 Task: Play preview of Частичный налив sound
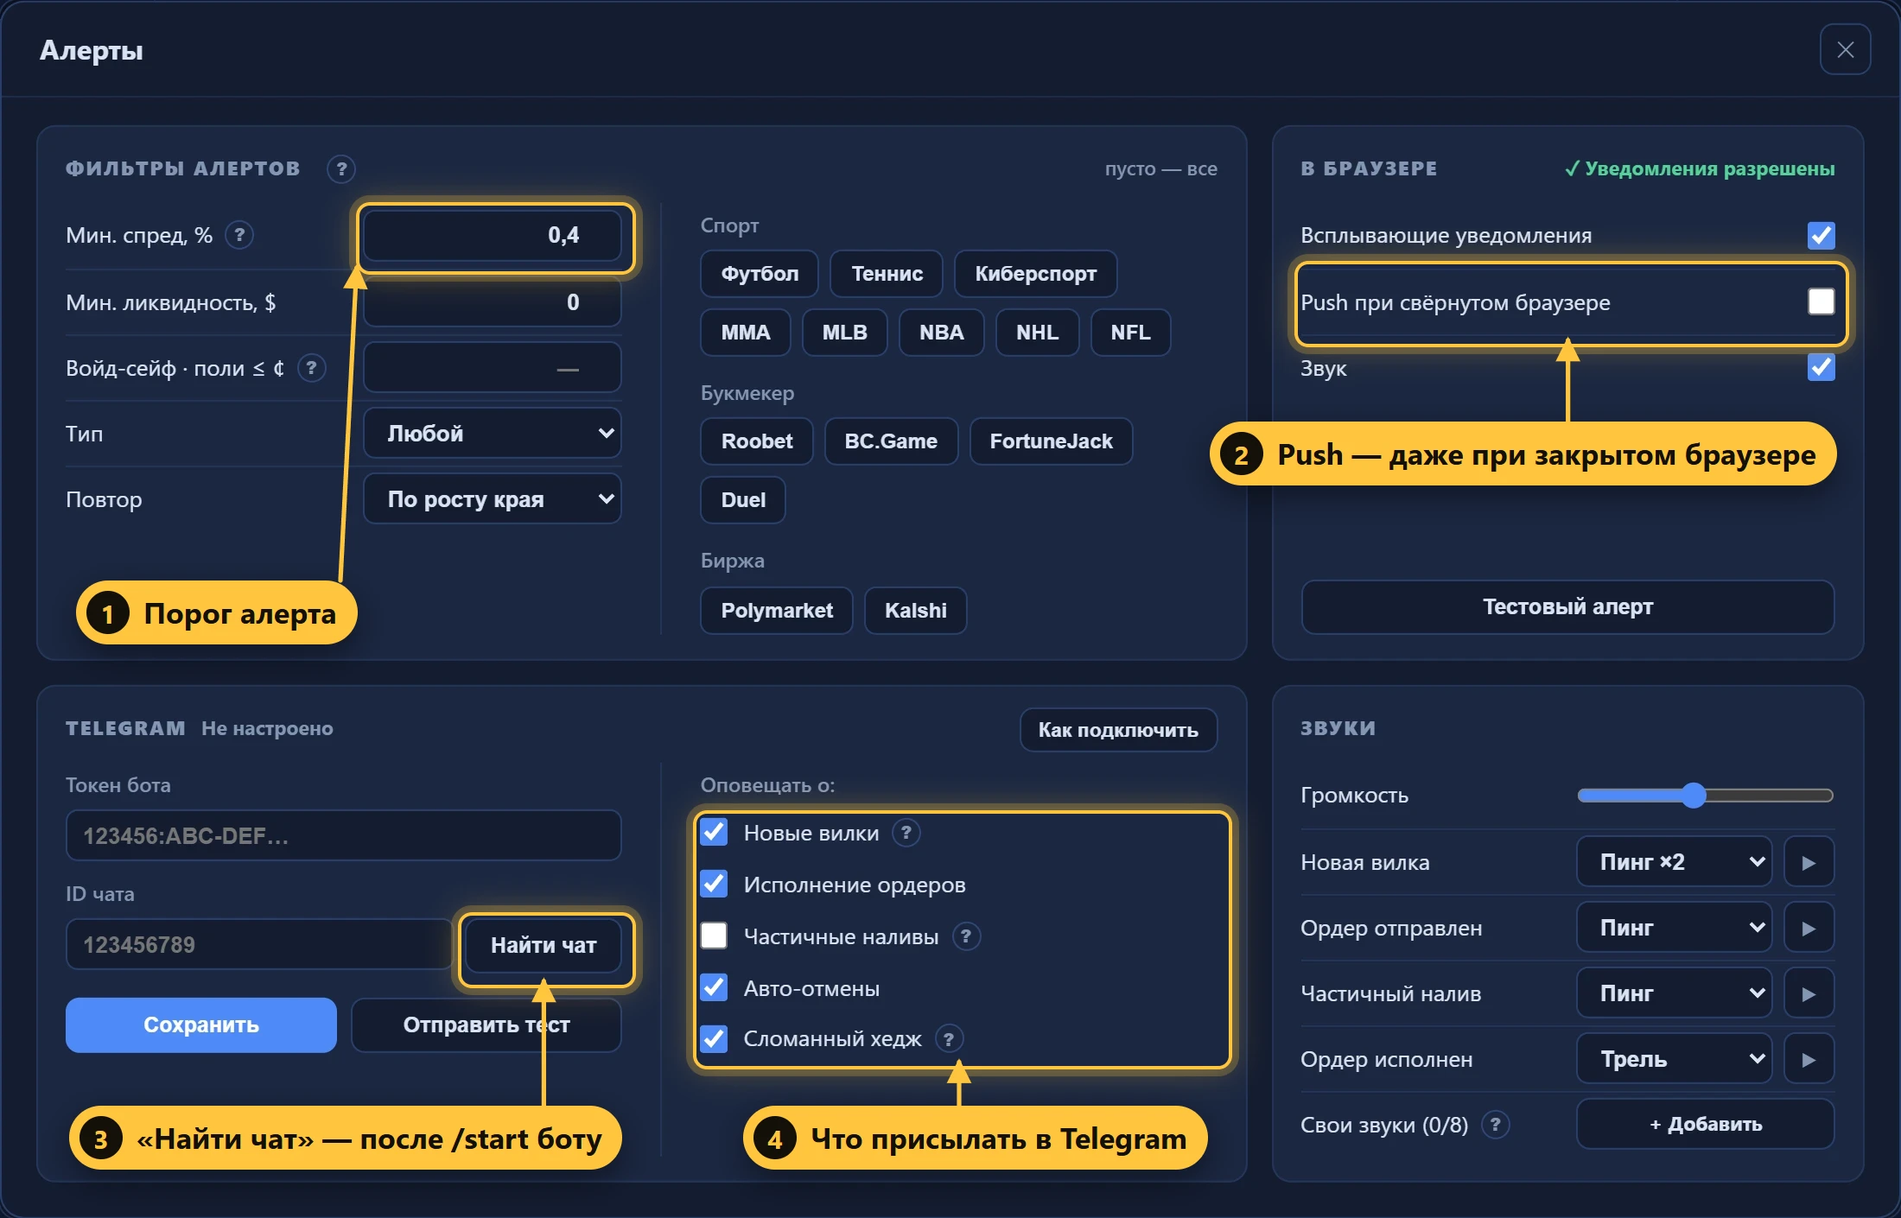pyautogui.click(x=1809, y=993)
